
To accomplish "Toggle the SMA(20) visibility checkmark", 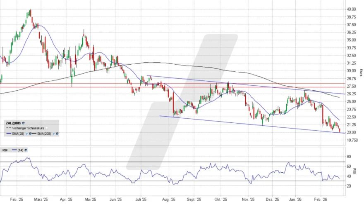I will [x=26, y=134].
